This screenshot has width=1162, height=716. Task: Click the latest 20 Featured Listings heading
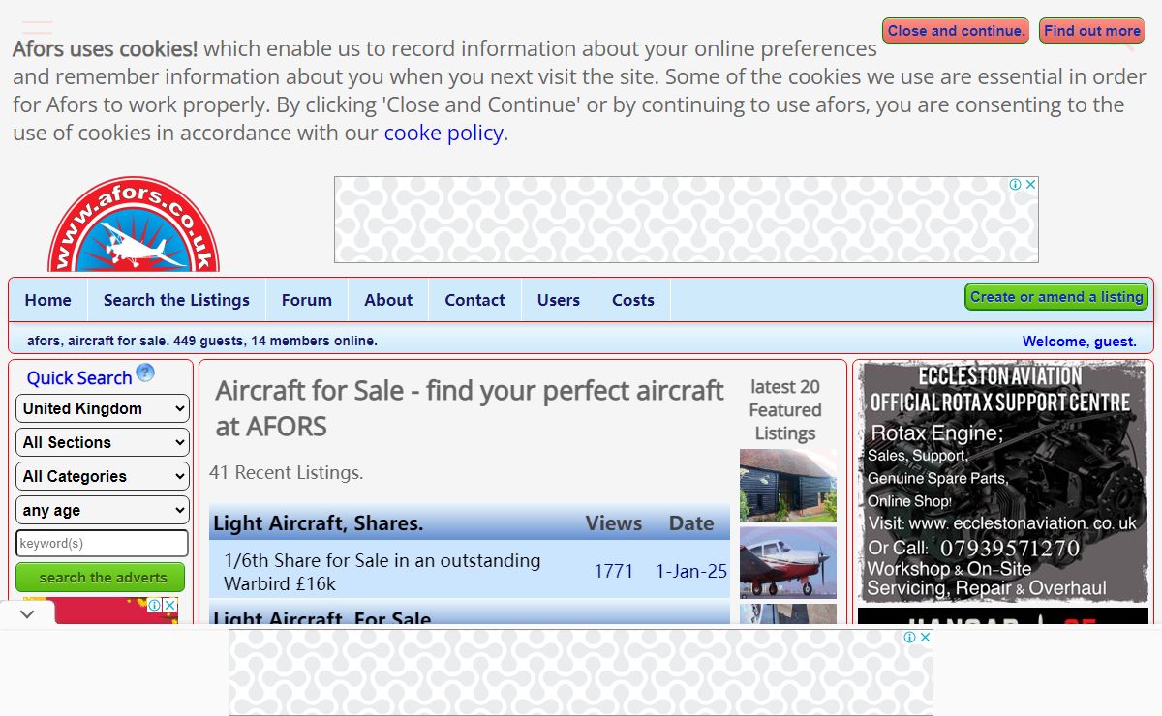785,410
